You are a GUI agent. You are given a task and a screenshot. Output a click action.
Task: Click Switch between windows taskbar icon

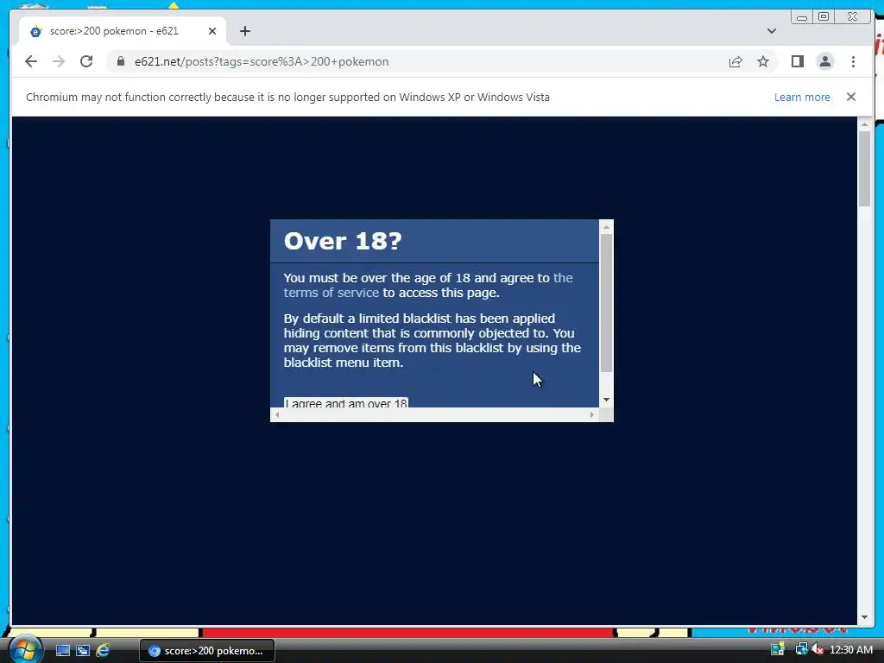(83, 651)
